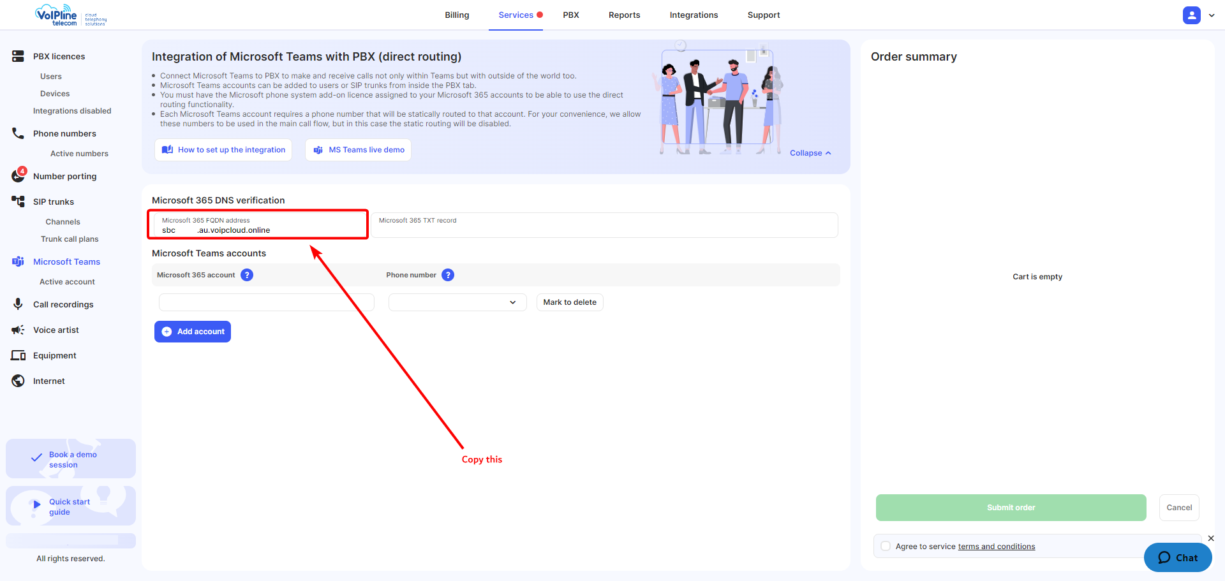
Task: Click the PBX licences server icon
Action: point(18,56)
